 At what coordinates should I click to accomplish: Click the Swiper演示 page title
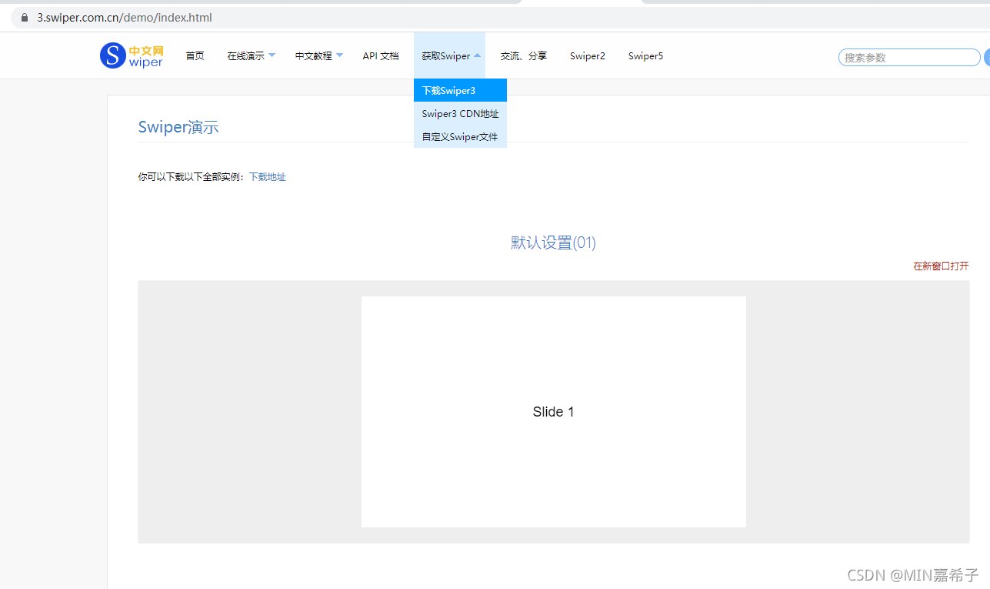point(178,127)
